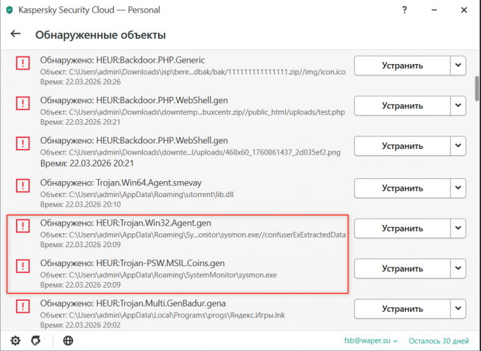Expand action dropdown for Trojan.Win64.Agent.smevay
Image resolution: width=481 pixels, height=351 pixels.
pos(458,188)
